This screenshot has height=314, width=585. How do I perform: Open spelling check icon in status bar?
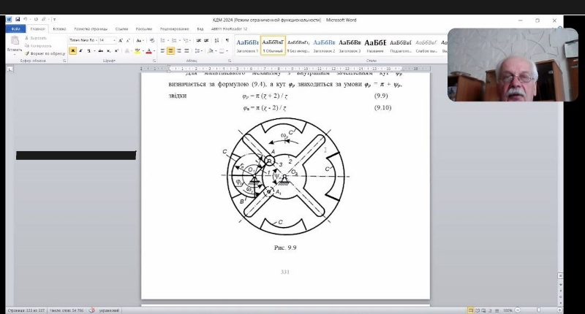tap(91, 310)
